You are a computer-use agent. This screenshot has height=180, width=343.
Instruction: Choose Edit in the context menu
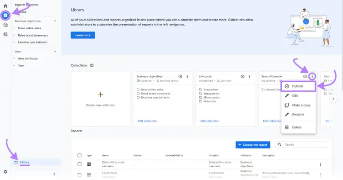click(298, 95)
